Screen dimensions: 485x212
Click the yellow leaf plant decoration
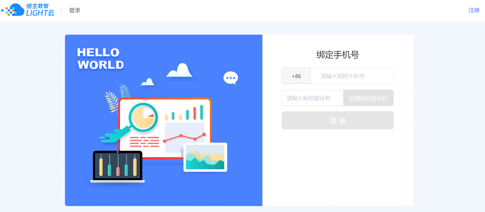click(112, 102)
